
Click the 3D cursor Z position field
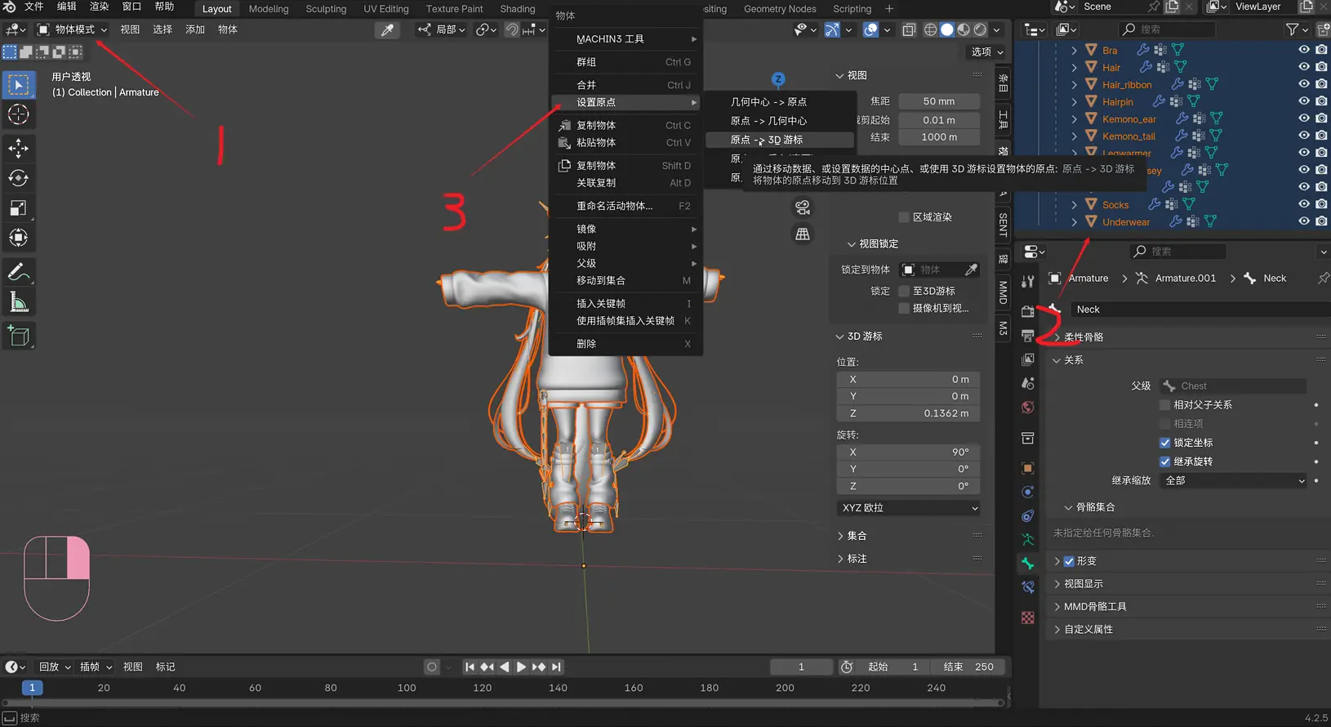point(909,413)
